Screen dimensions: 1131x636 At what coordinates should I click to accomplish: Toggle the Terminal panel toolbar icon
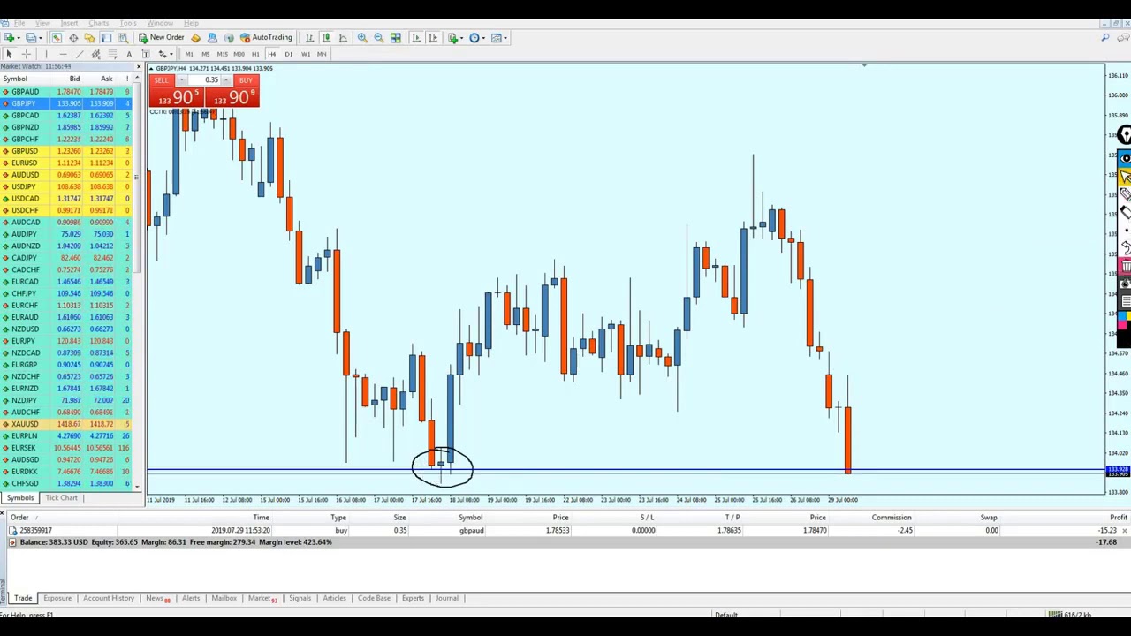tap(106, 38)
